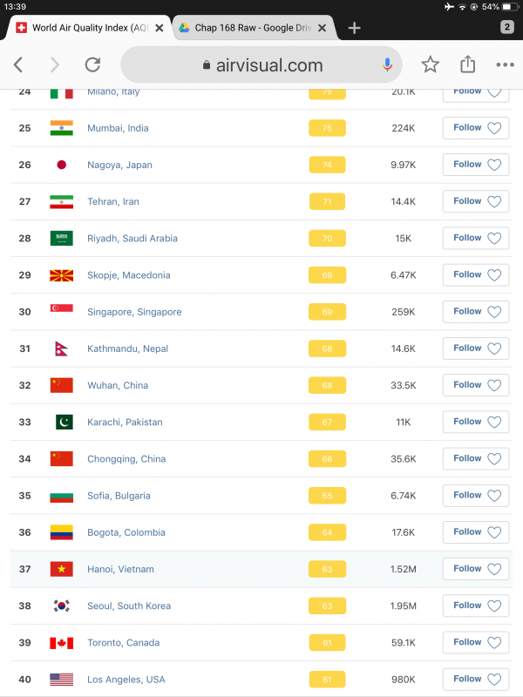Follow Tehran, Iran button
Screen dimensions: 523x697
[476, 201]
